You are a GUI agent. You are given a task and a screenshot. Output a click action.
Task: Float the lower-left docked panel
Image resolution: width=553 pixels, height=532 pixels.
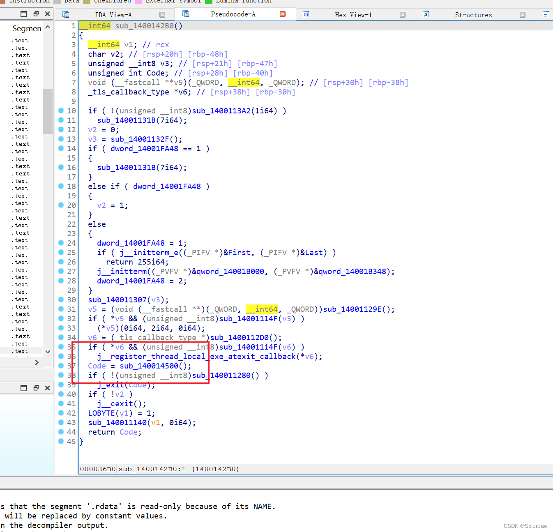pyautogui.click(x=36, y=388)
